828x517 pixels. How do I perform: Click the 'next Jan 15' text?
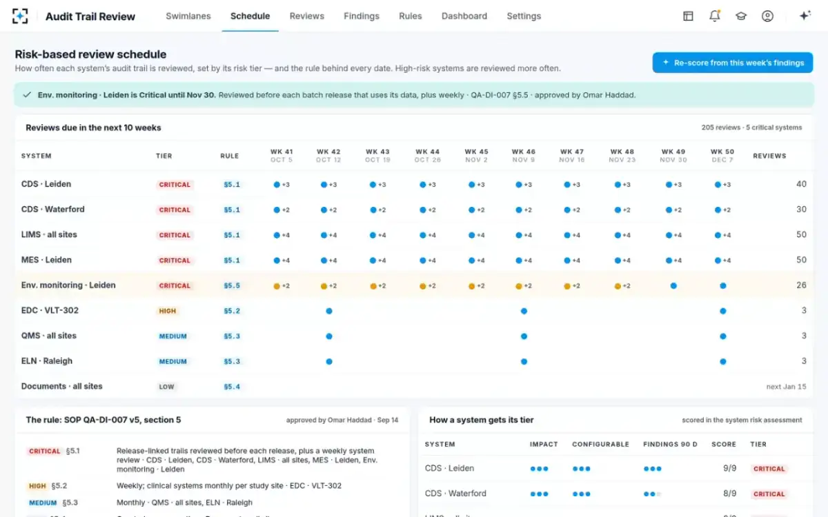786,387
